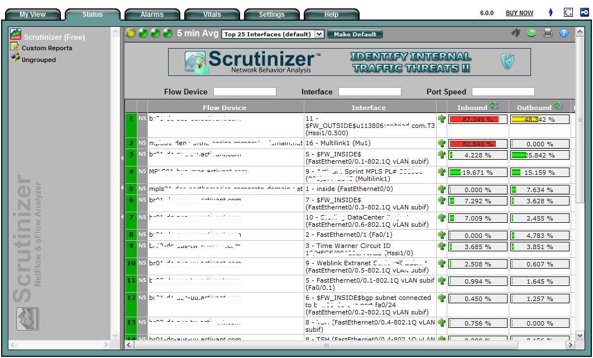The height and width of the screenshot is (358, 593).
Task: Open the Vitals tab
Action: 212,15
